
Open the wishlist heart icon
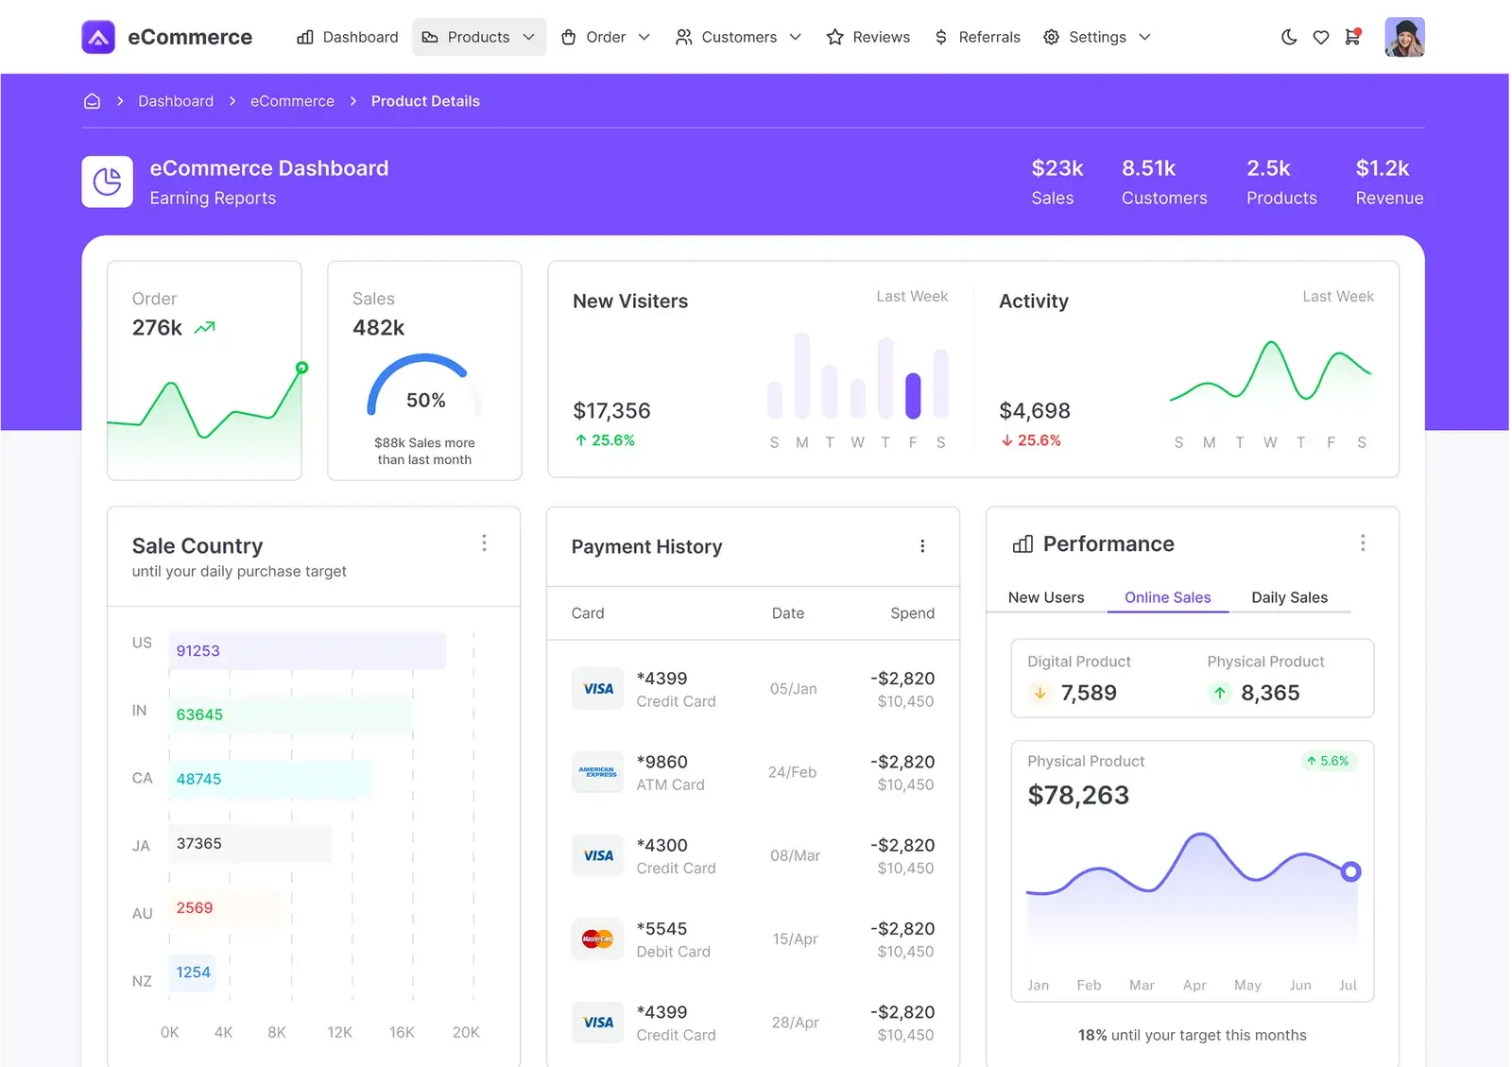coord(1321,38)
